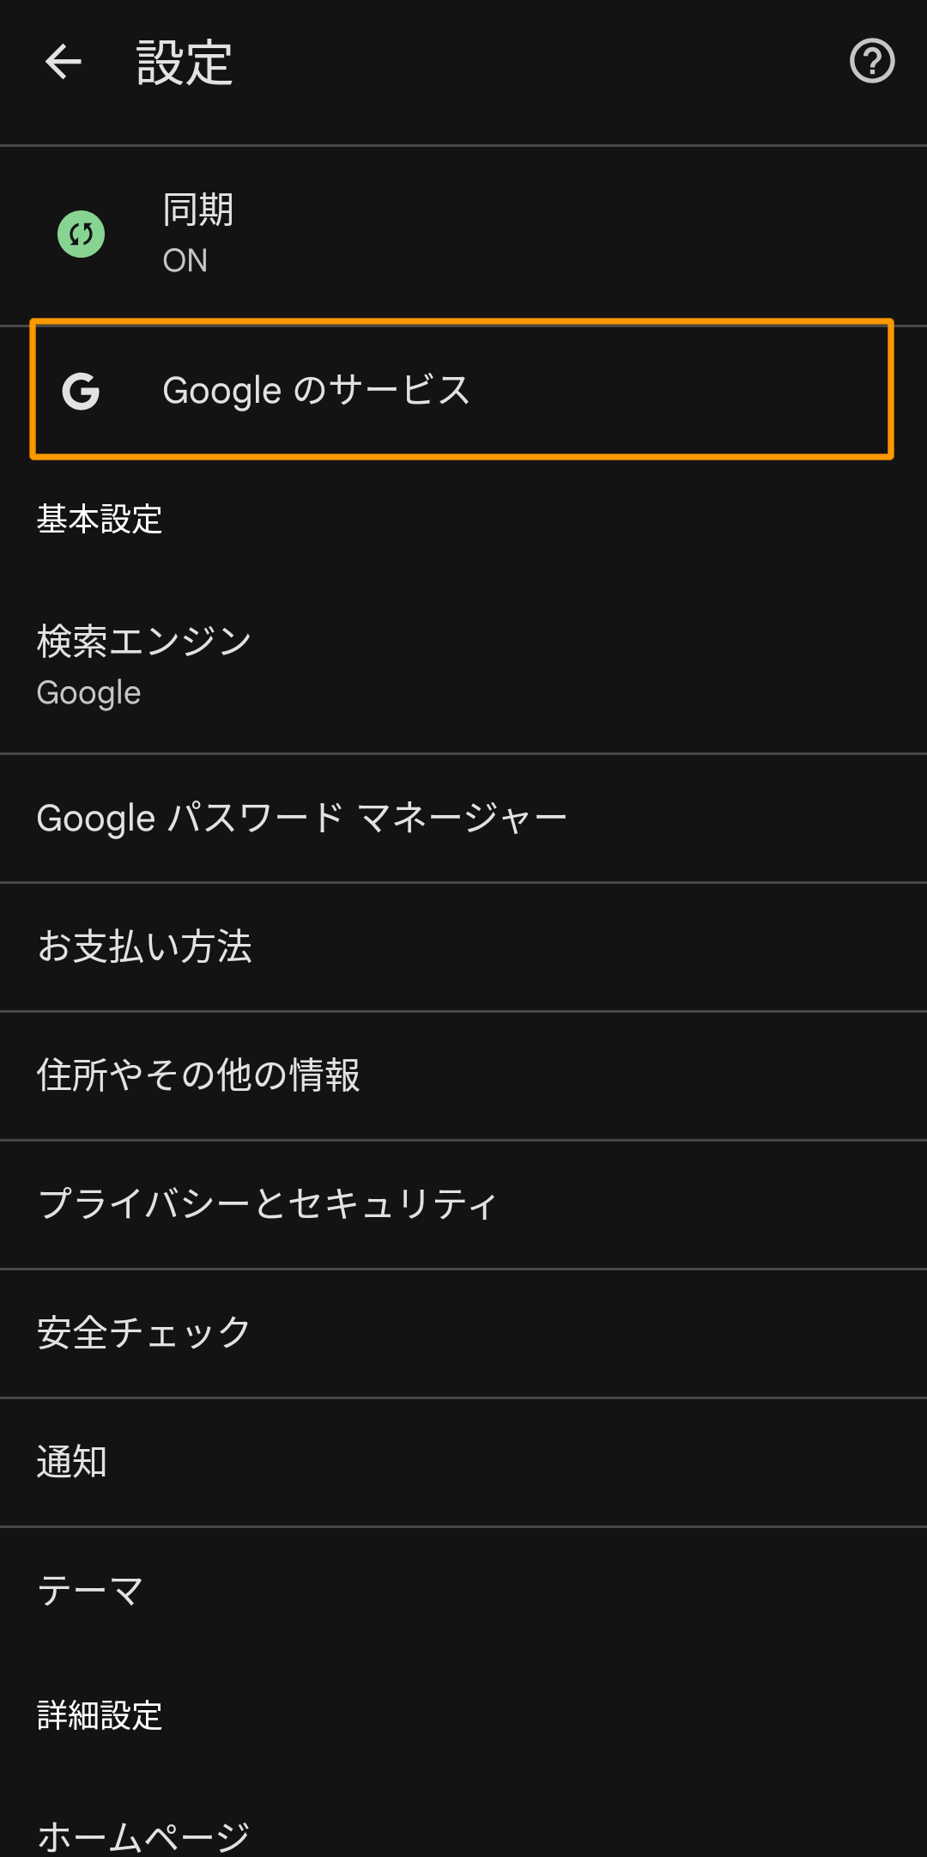The height and width of the screenshot is (1857, 927).
Task: Tap the 詳細設定 section header
Action: point(100,1715)
